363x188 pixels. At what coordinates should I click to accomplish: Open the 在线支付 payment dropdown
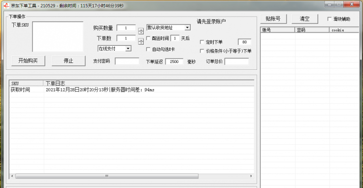115,48
